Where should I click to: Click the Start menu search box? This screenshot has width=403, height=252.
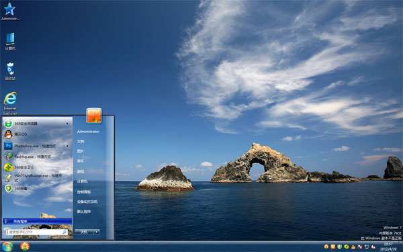coord(37,232)
